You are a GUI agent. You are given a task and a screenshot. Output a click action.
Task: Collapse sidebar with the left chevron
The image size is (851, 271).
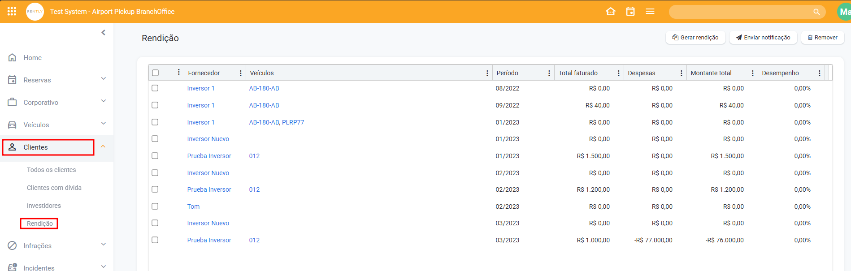104,32
